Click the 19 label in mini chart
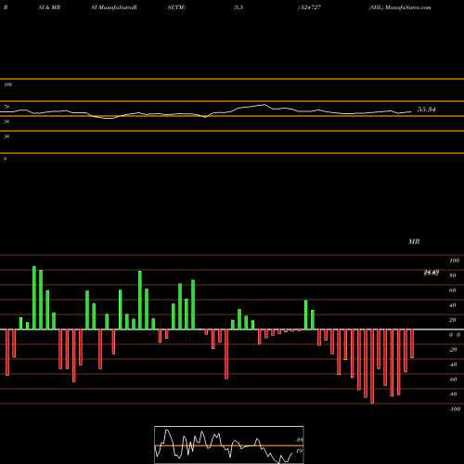464x464 pixels. pyautogui.click(x=299, y=451)
